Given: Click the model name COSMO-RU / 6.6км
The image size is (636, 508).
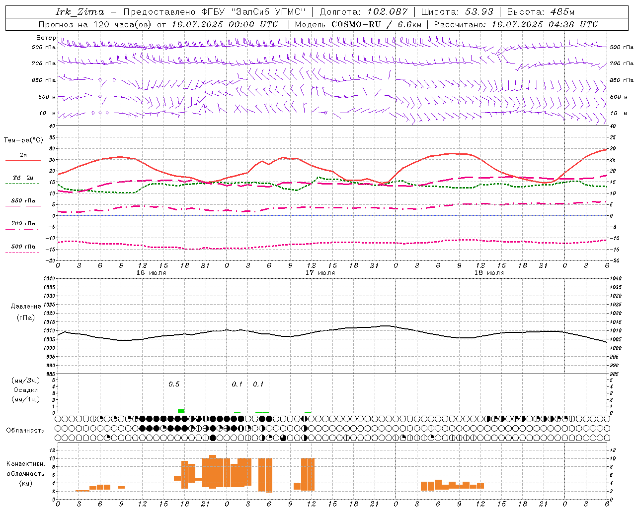Looking at the screenshot, I should coord(377,24).
